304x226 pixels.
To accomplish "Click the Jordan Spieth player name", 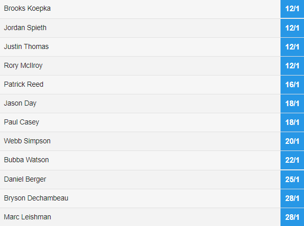I will click(25, 28).
